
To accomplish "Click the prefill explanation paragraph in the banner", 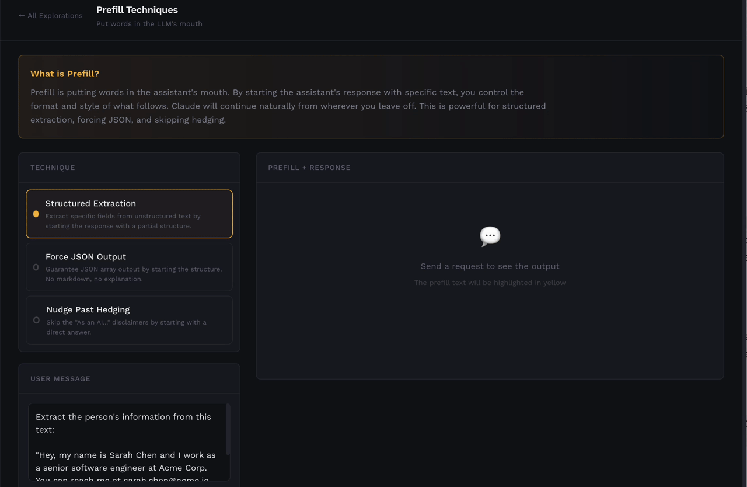I will coord(288,106).
